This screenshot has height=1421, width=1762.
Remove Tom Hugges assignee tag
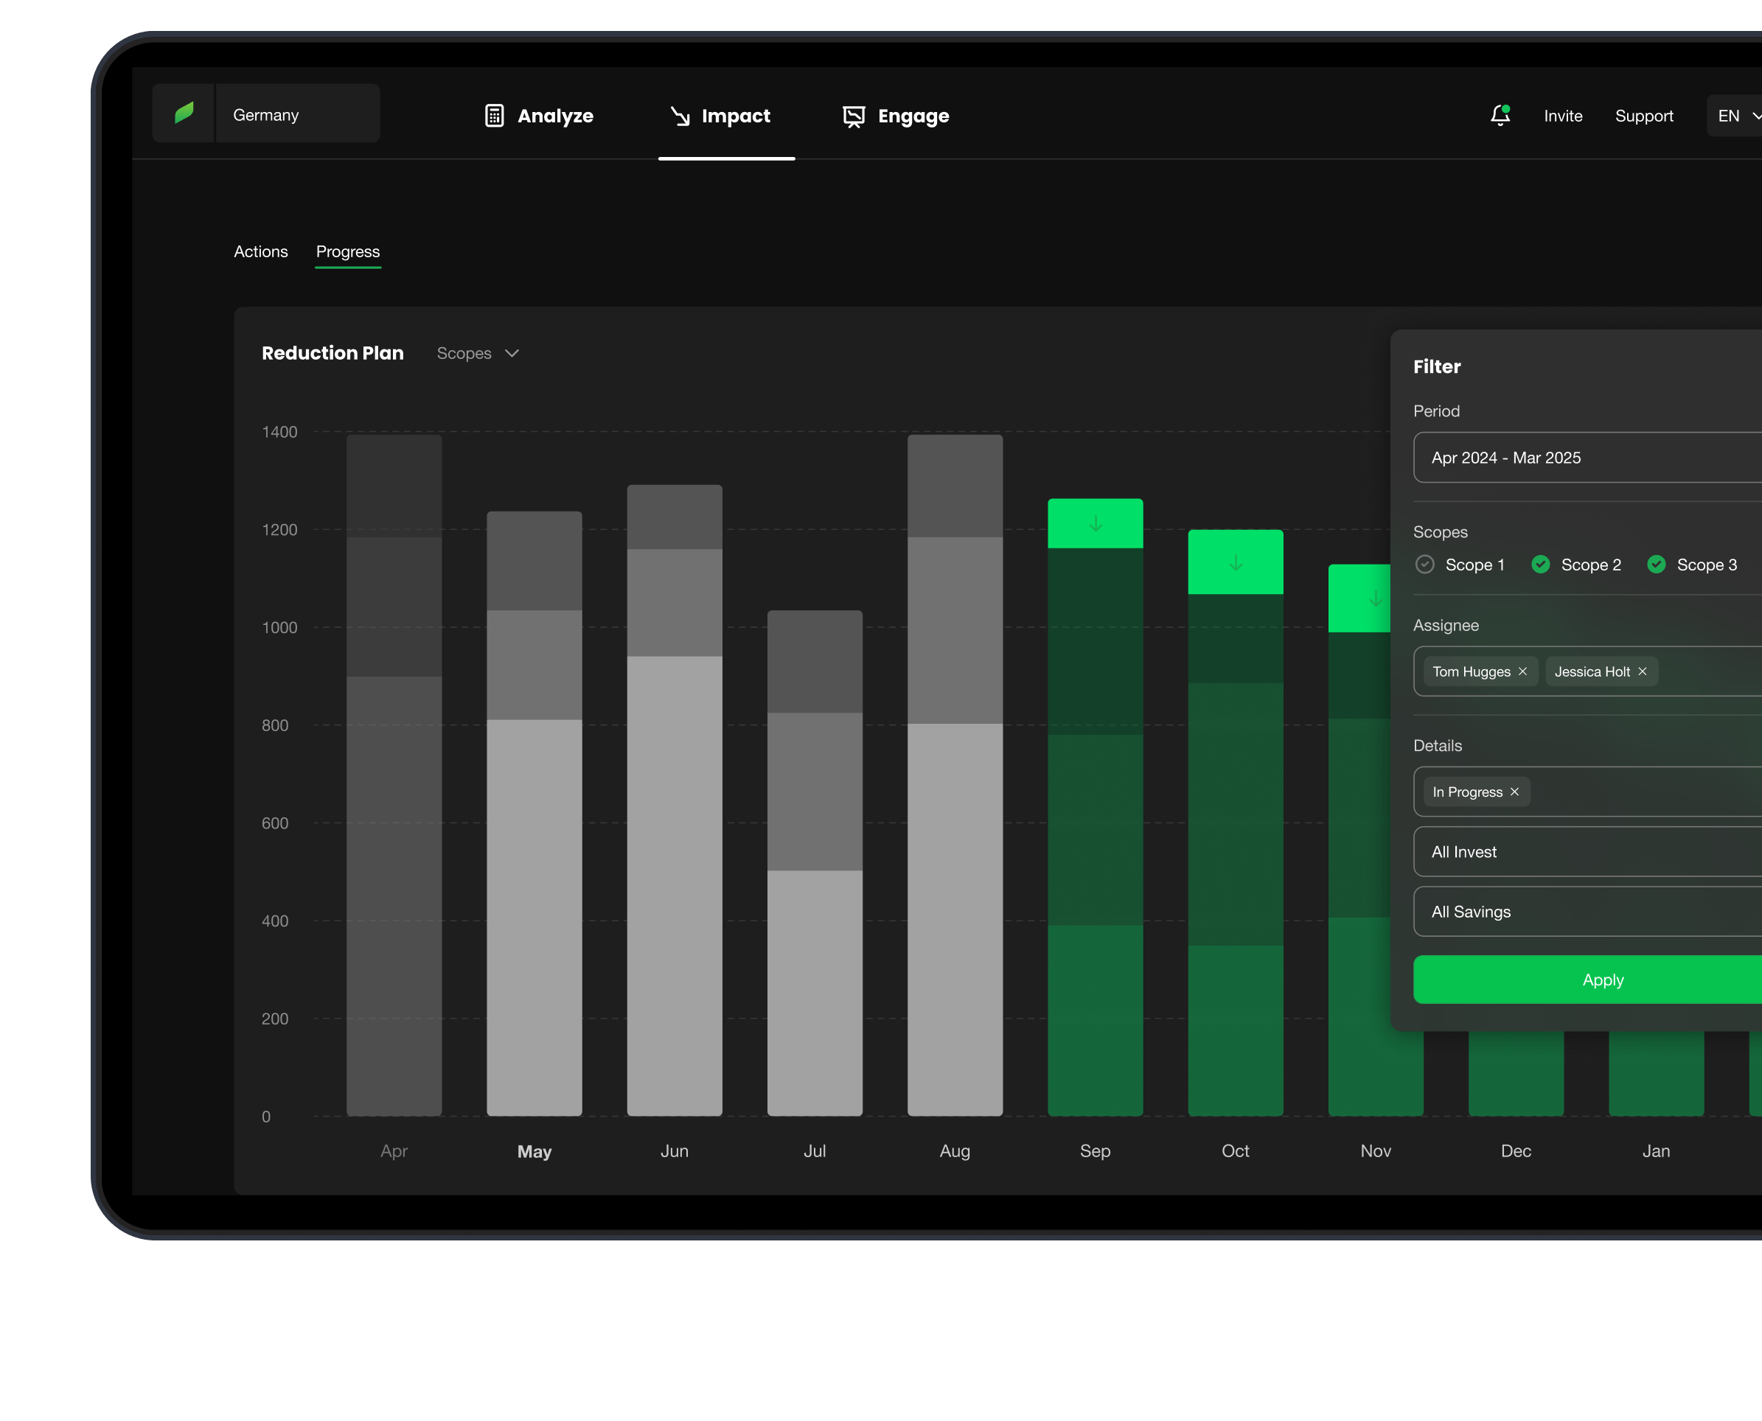[x=1522, y=671]
